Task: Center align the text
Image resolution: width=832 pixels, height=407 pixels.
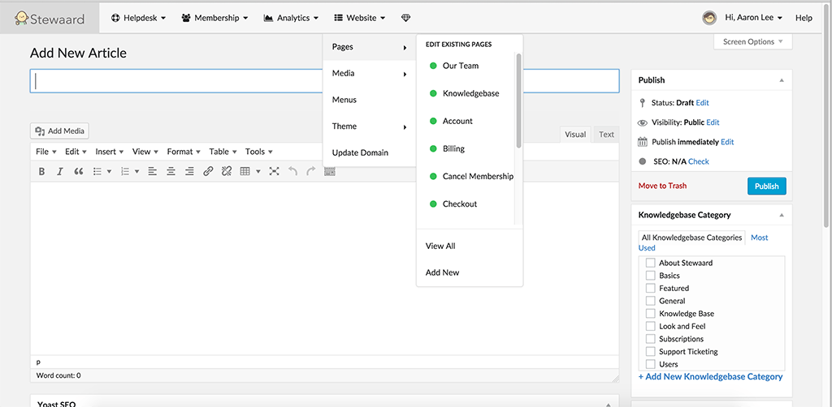Action: 171,171
